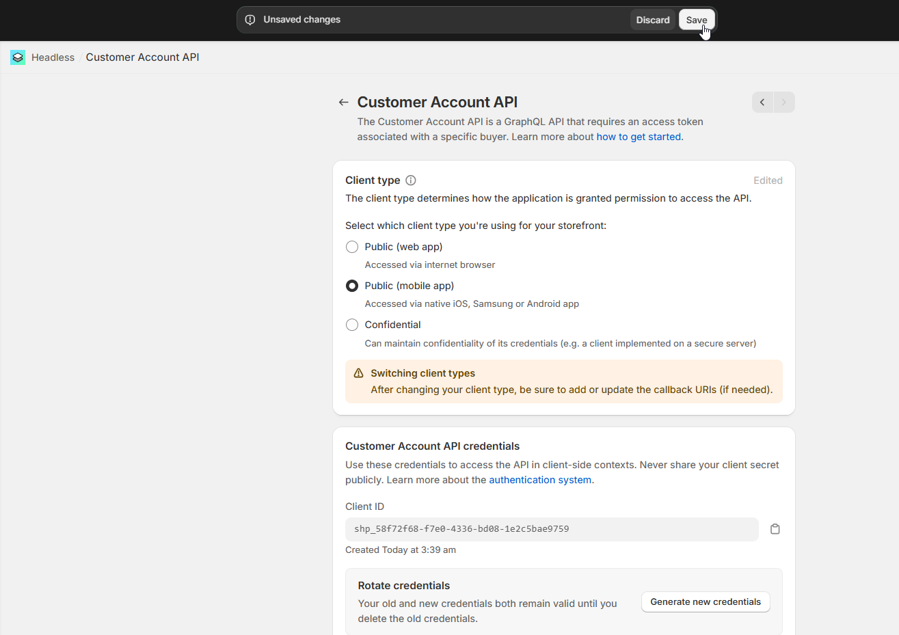Open the authentication system link

pyautogui.click(x=539, y=480)
